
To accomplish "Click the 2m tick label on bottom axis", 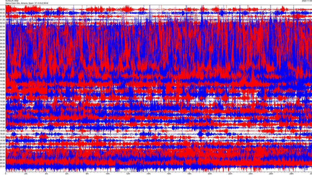I will click(x=26, y=174).
